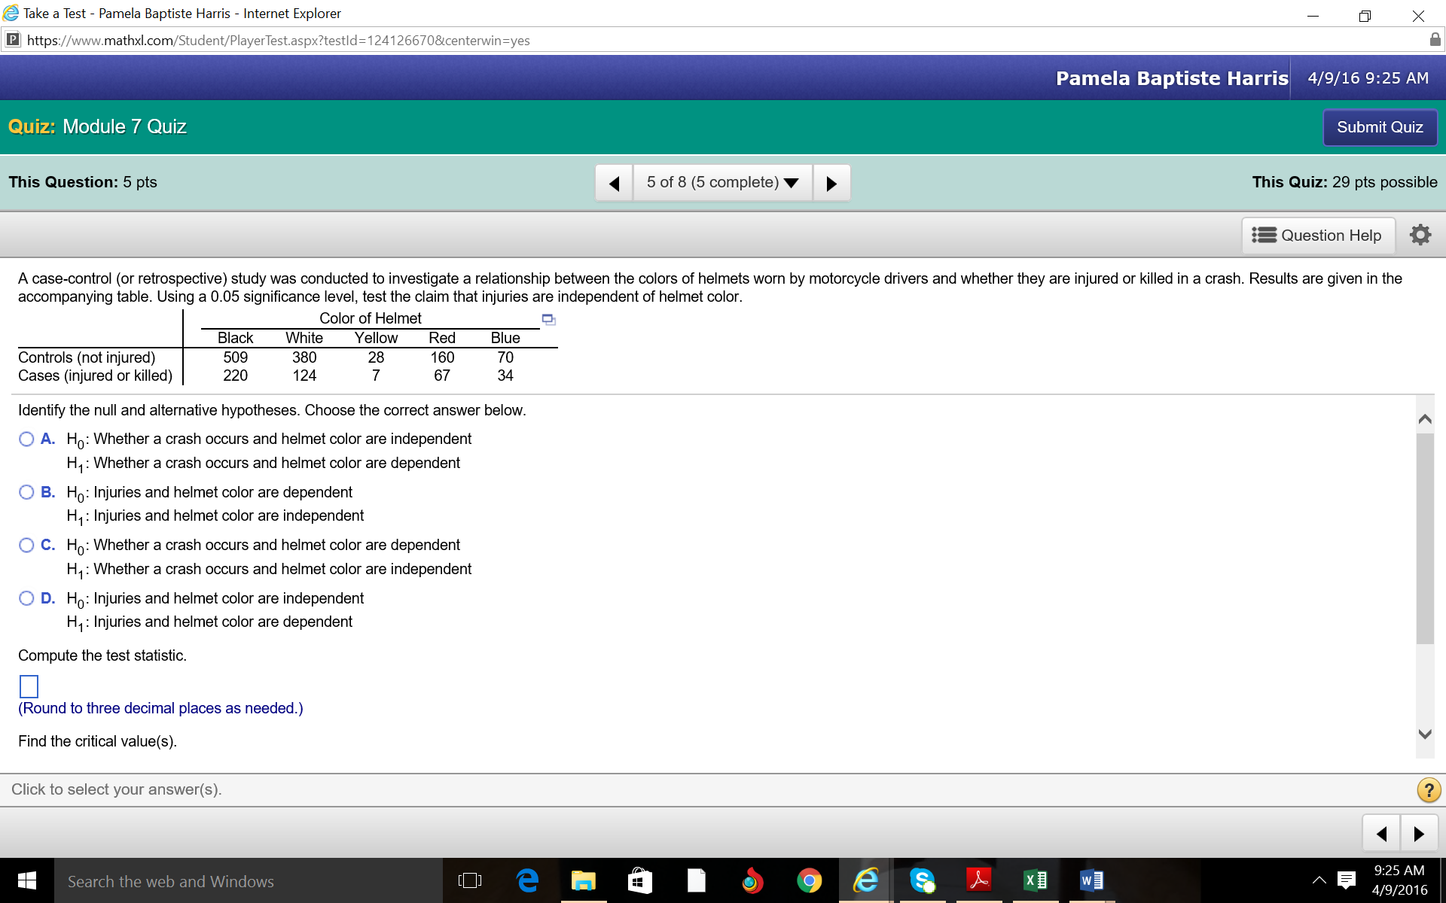
Task: Open Excel from the taskbar
Action: point(1036,880)
